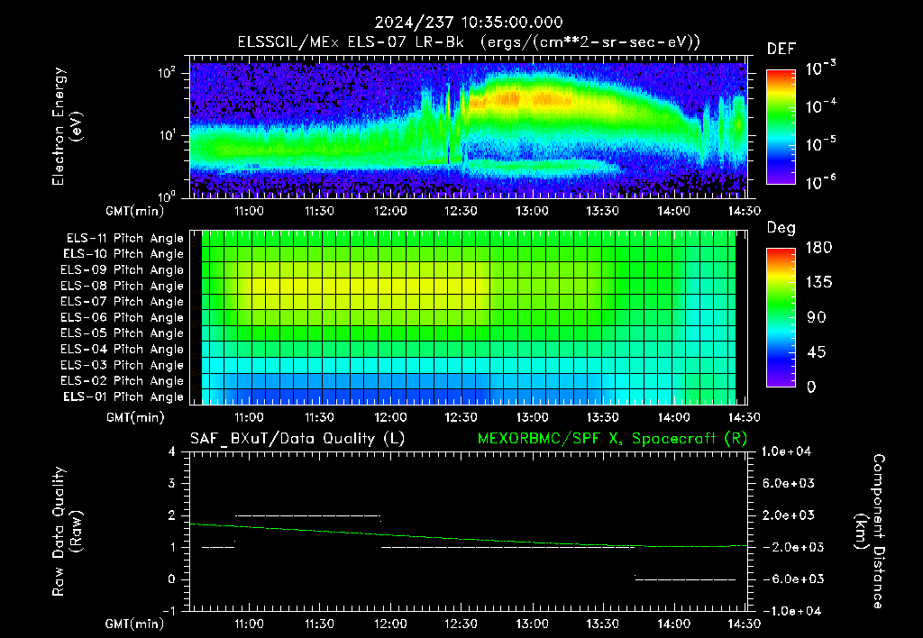
Task: Click the high-energy electron peak in the spectrogram
Action: point(521,99)
